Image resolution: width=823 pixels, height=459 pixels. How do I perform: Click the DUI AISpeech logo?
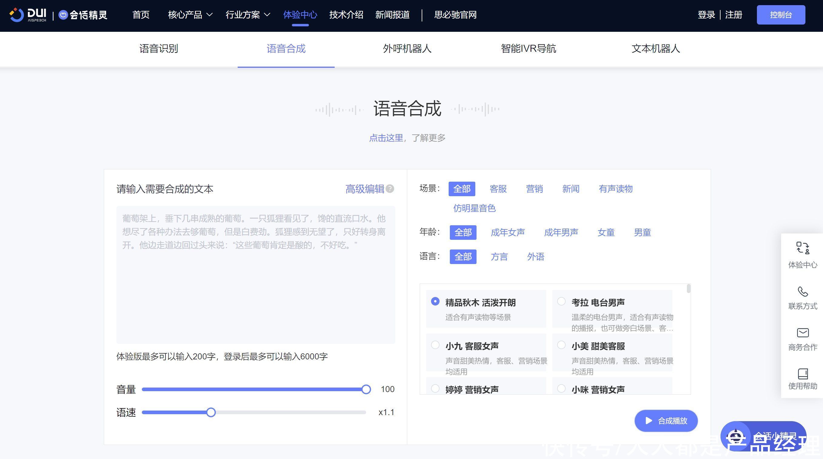[x=28, y=15]
